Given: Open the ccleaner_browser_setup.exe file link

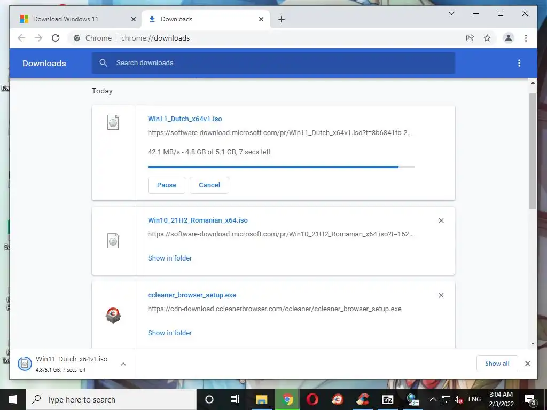Looking at the screenshot, I should pos(192,295).
